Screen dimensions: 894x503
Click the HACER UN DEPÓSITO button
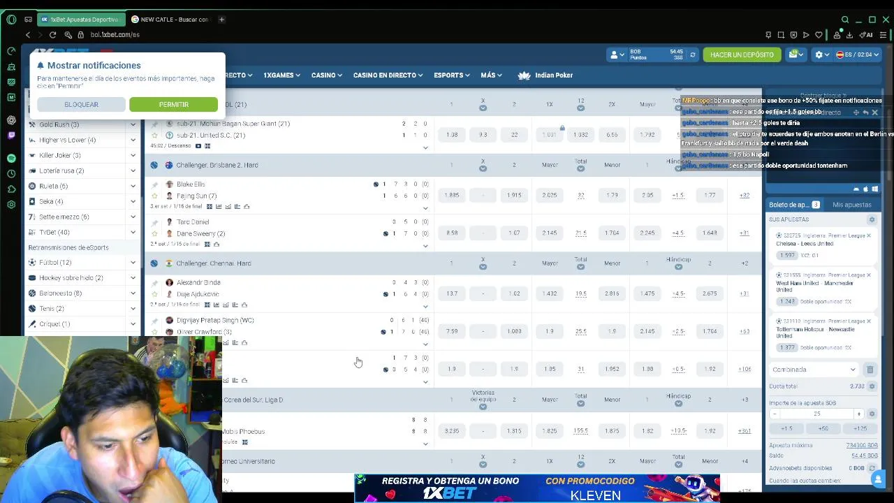742,54
